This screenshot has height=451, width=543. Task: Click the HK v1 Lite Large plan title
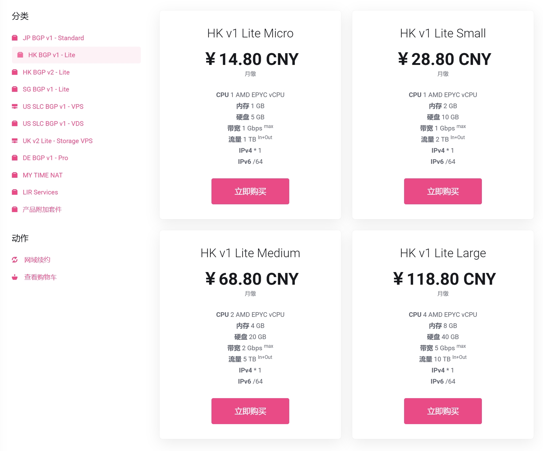click(443, 253)
